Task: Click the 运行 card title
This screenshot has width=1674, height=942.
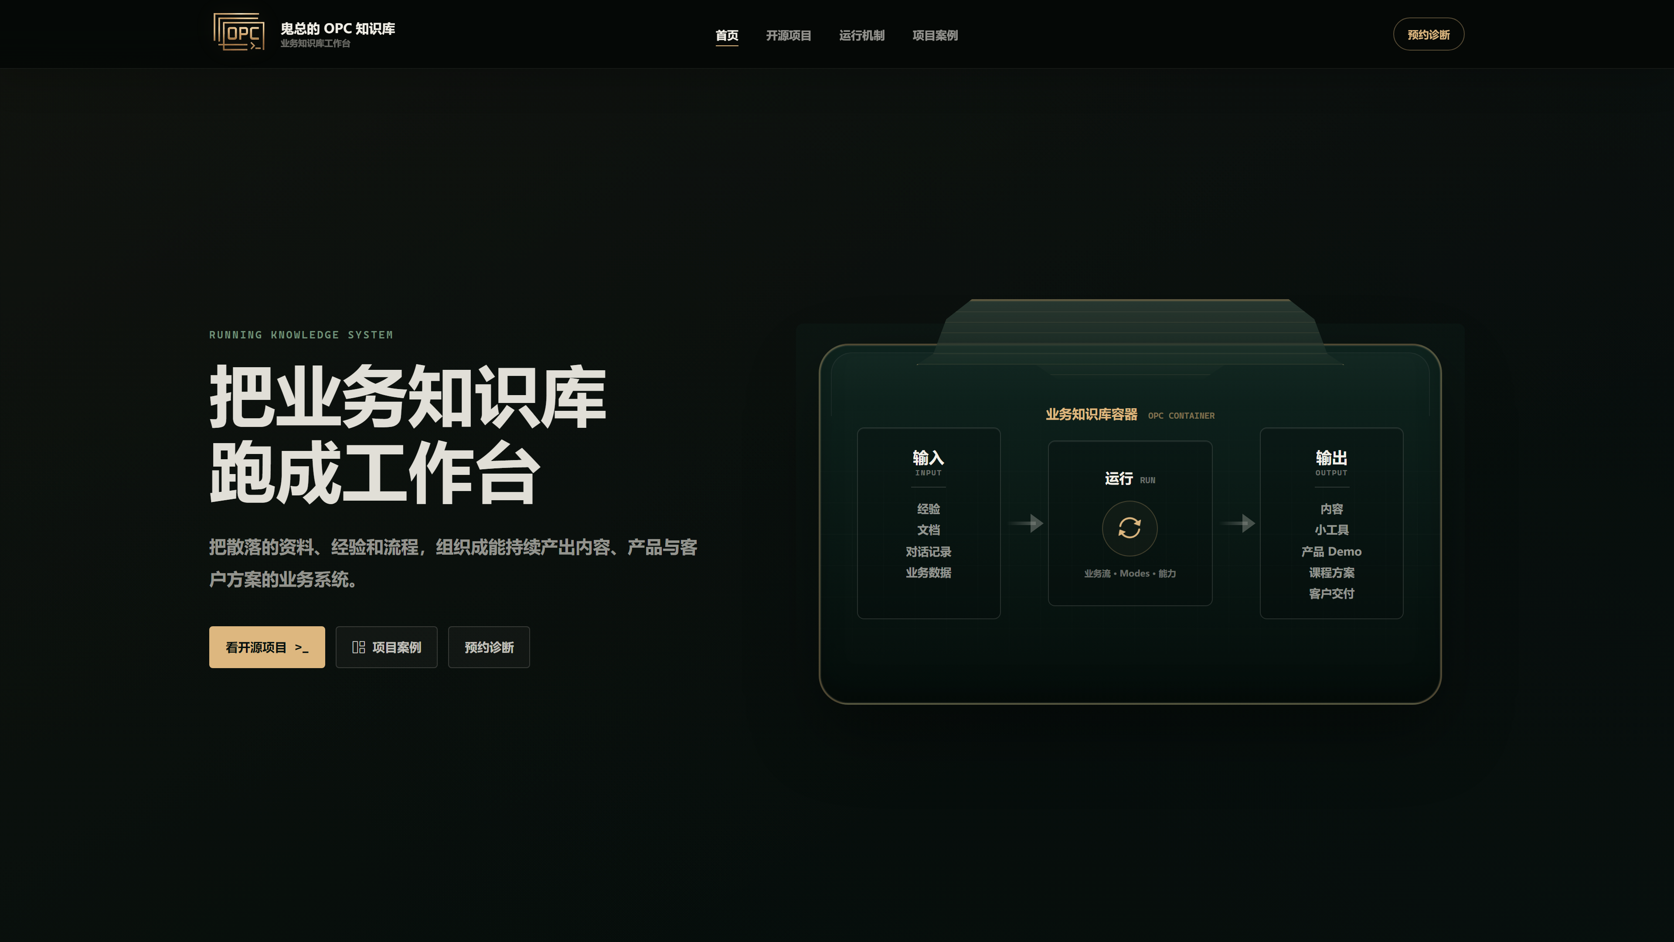Action: point(1118,478)
